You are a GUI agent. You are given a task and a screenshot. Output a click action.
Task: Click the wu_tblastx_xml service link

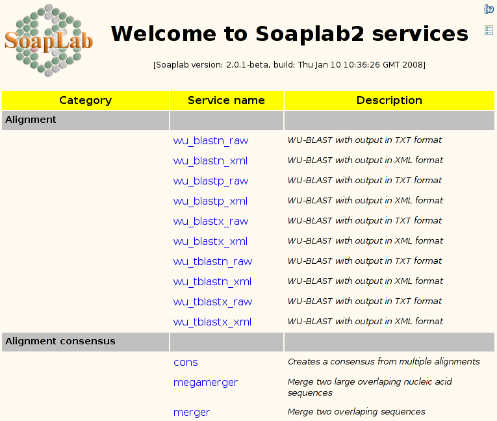point(212,322)
